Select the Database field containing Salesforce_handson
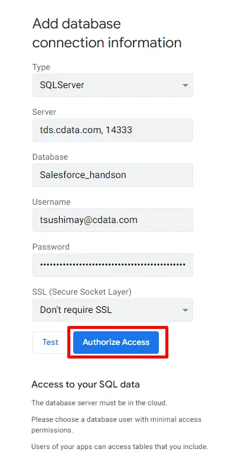Viewport: 238px width, 465px height. 112,175
